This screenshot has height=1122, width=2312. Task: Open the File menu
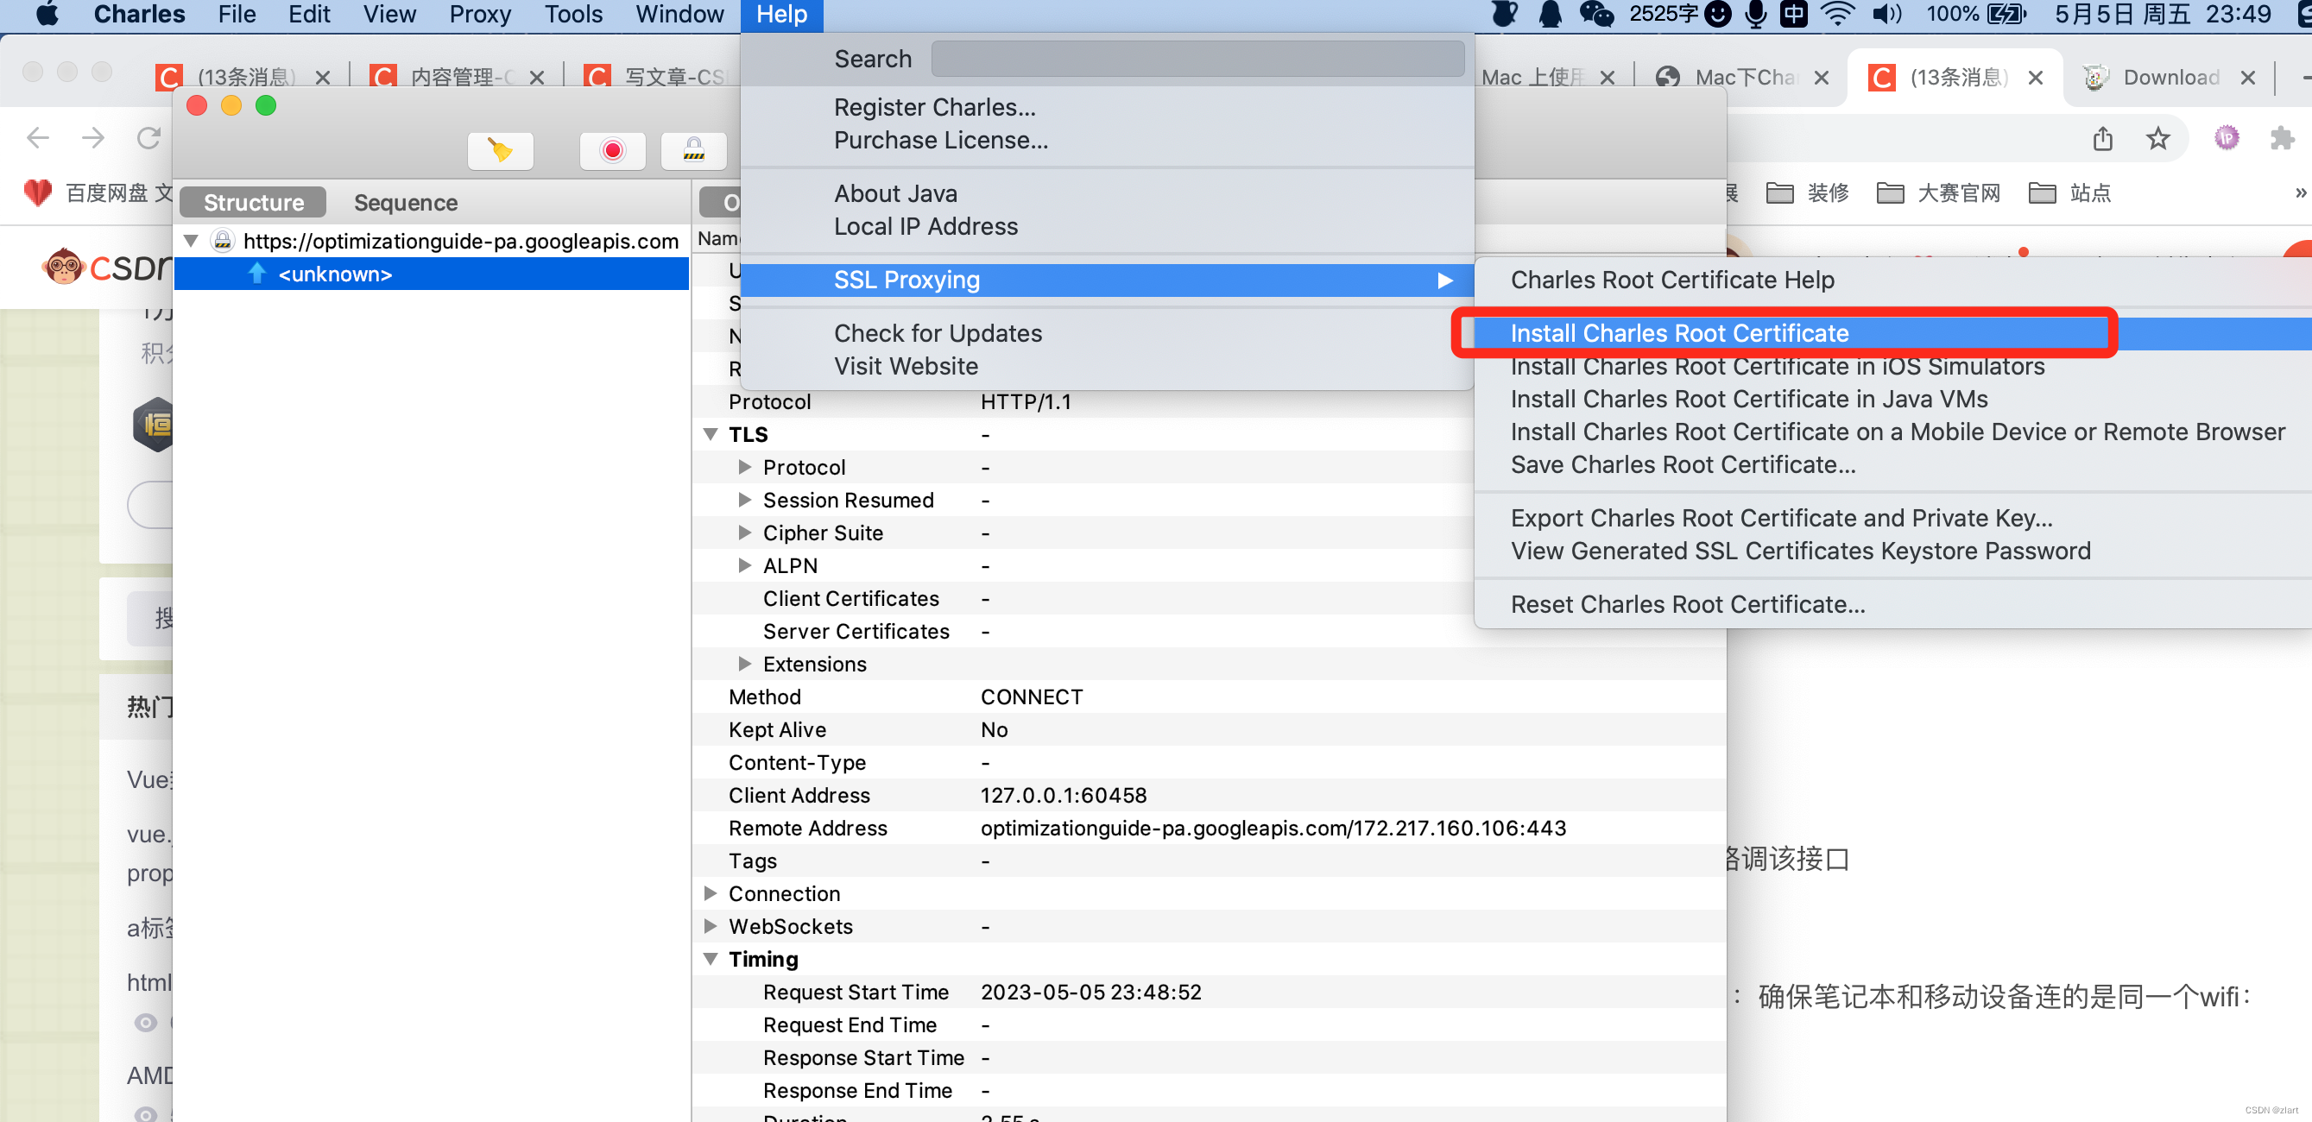(237, 15)
